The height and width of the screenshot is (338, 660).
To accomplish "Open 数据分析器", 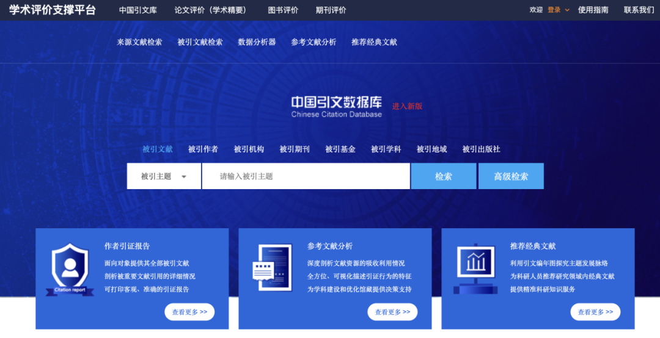I will pos(257,42).
